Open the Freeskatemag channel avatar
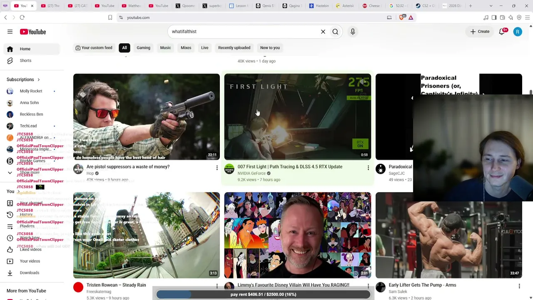This screenshot has height=300, width=533. pos(78,287)
